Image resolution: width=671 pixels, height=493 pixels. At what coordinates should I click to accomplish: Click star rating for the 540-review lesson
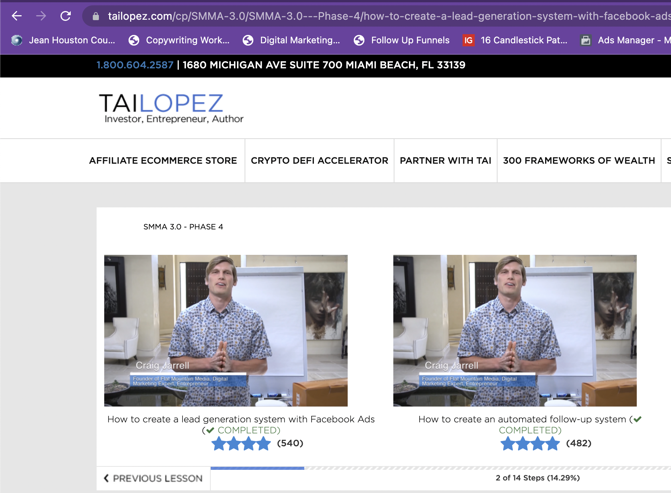pos(241,443)
